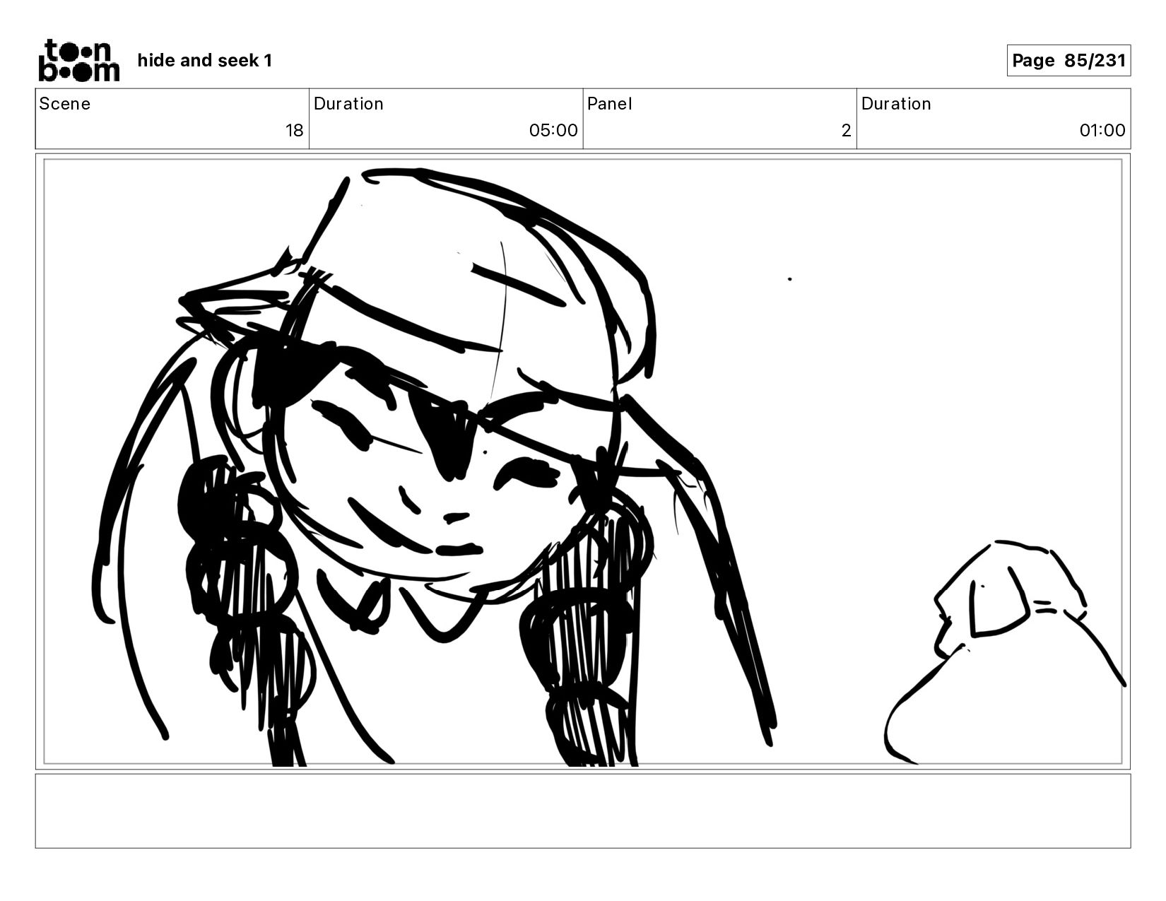This screenshot has width=1166, height=901.
Task: Select the scene duration value '05:00'
Action: click(553, 130)
